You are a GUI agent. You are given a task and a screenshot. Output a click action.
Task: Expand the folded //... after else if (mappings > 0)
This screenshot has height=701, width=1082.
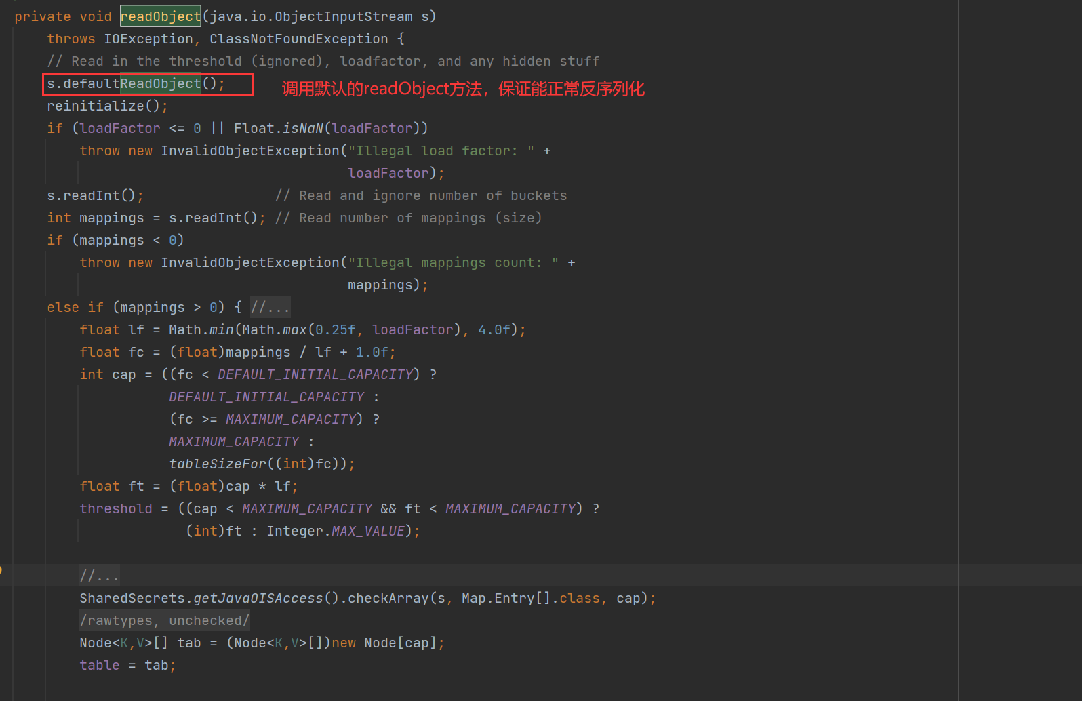pos(270,307)
